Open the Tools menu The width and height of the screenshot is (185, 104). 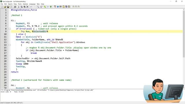click(x=20, y=4)
